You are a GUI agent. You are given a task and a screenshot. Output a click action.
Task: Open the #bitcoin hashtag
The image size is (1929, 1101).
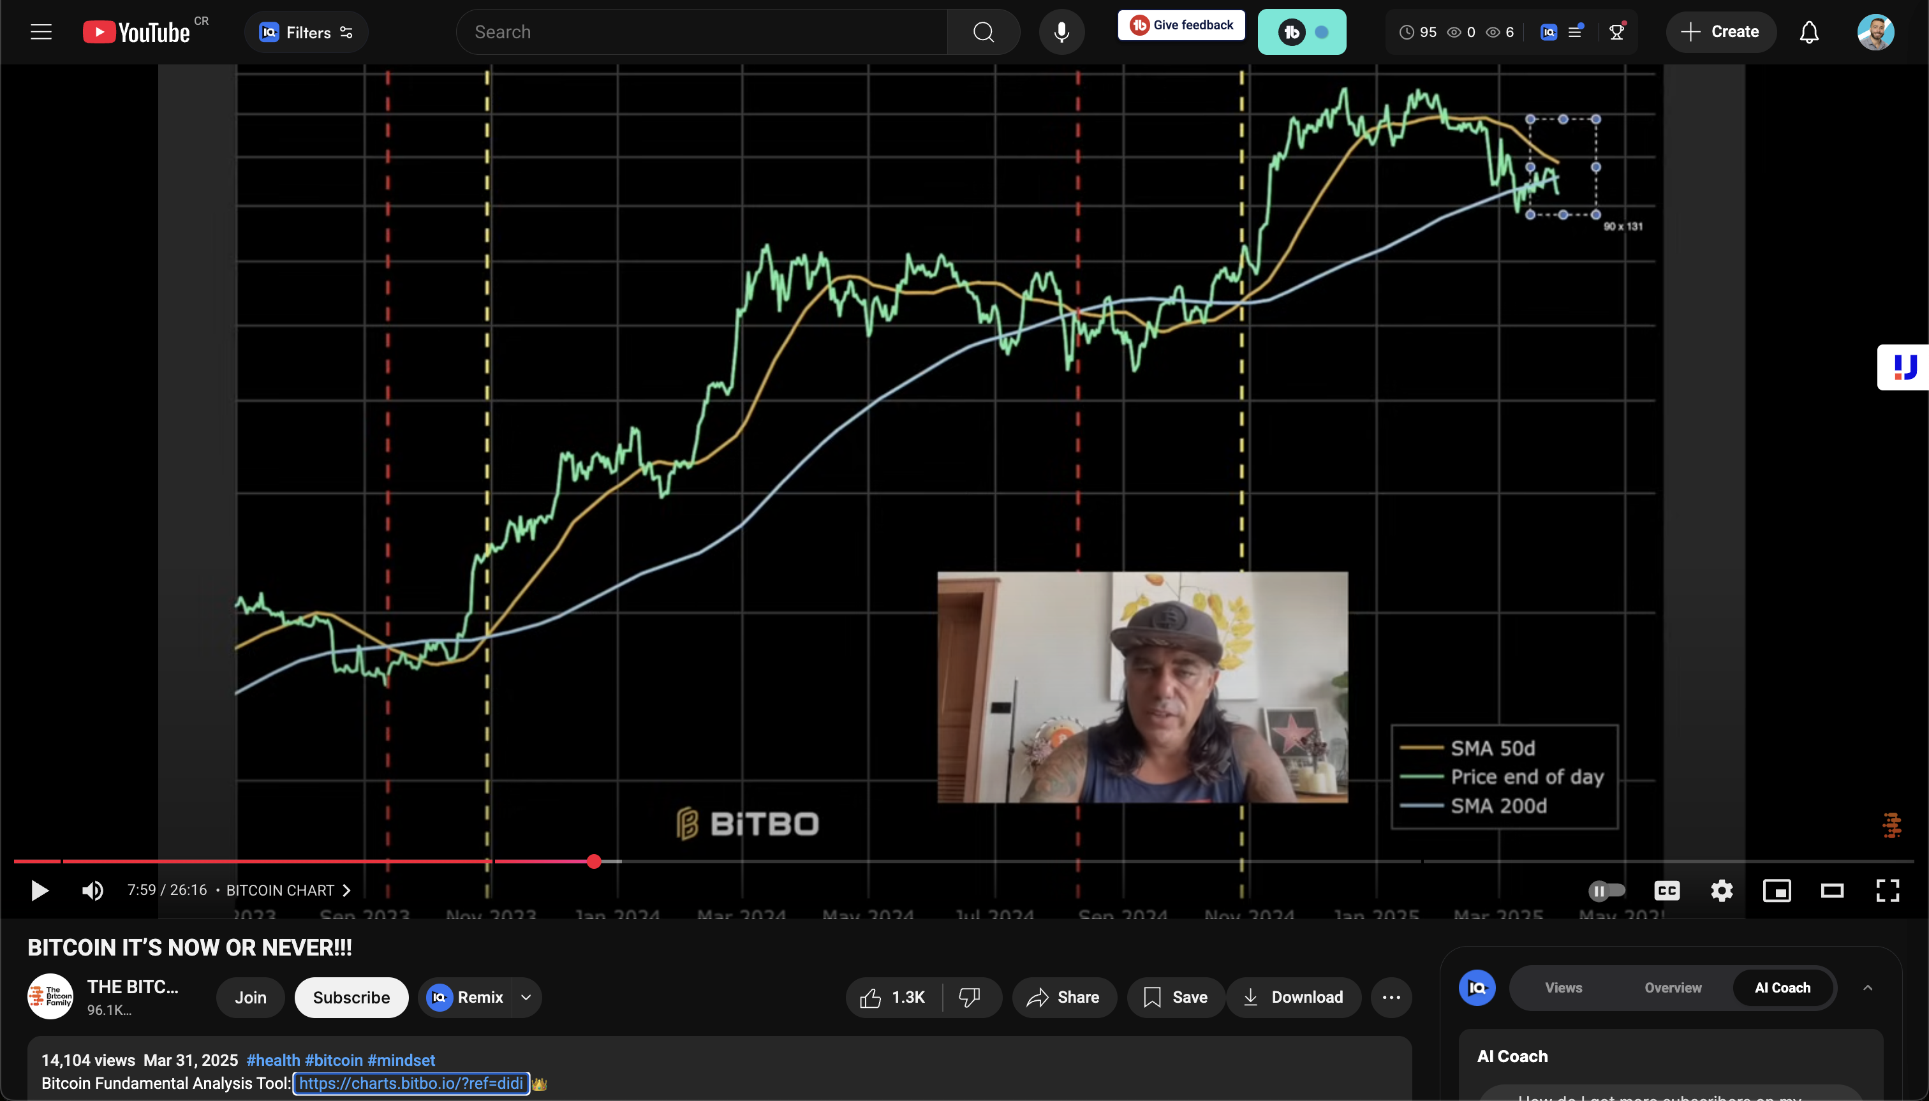(334, 1060)
